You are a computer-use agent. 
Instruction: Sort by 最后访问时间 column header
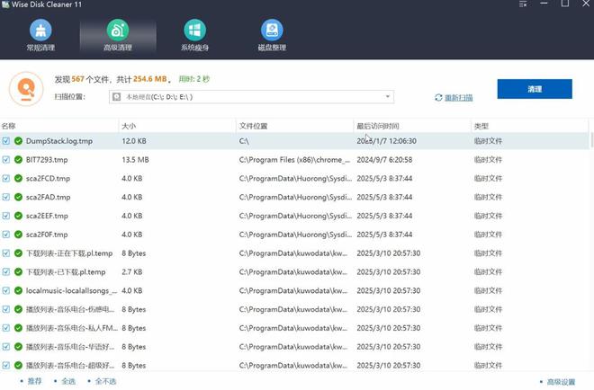pos(378,126)
